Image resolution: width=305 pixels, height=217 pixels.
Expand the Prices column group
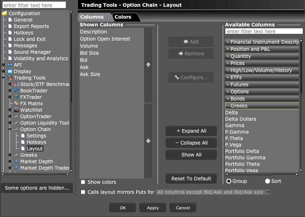click(228, 63)
